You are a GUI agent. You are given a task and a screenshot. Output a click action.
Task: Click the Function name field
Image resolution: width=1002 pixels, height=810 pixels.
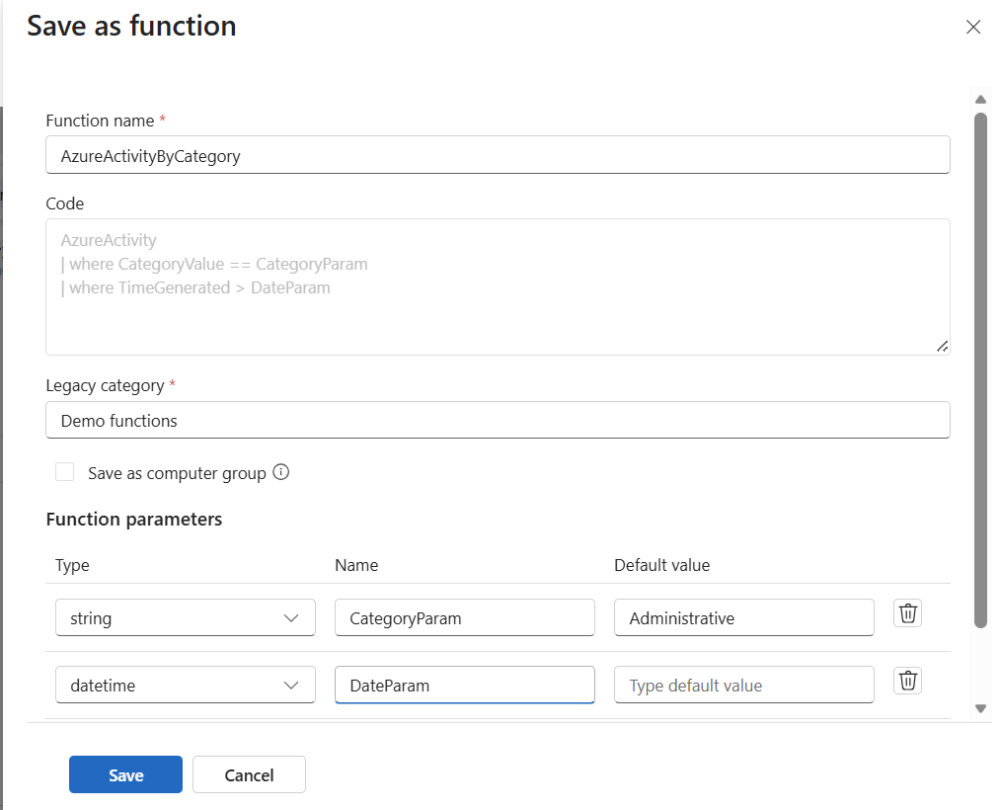(x=498, y=155)
